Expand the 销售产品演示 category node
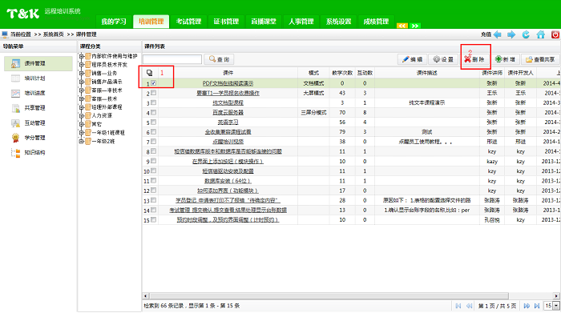Viewport: 561px width, 313px height. point(82,82)
